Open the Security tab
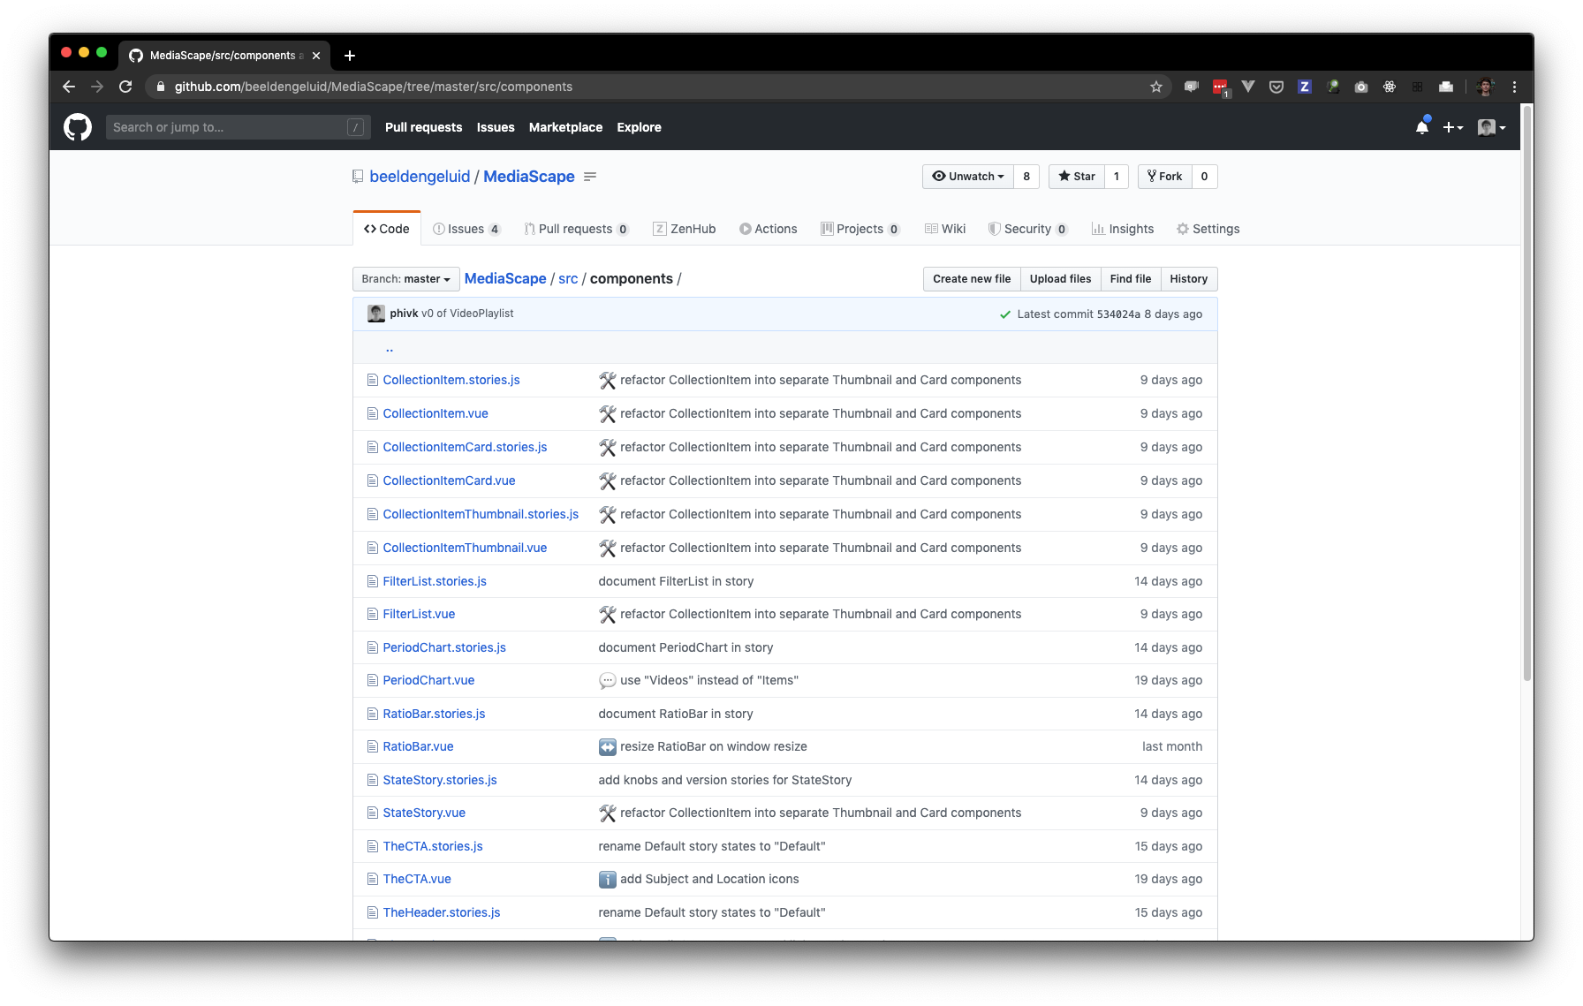 click(x=1027, y=229)
